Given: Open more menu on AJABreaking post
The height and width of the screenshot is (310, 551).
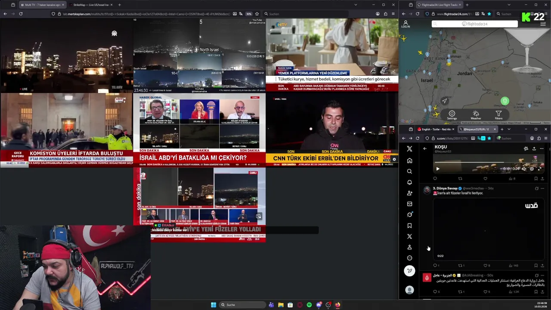Looking at the screenshot, I should click(542, 275).
